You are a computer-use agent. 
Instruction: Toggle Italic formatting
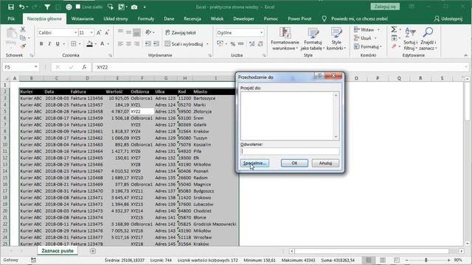click(x=49, y=44)
